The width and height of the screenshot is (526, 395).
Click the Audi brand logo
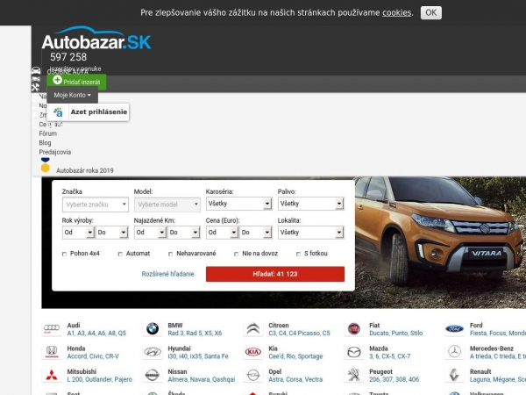(52, 328)
